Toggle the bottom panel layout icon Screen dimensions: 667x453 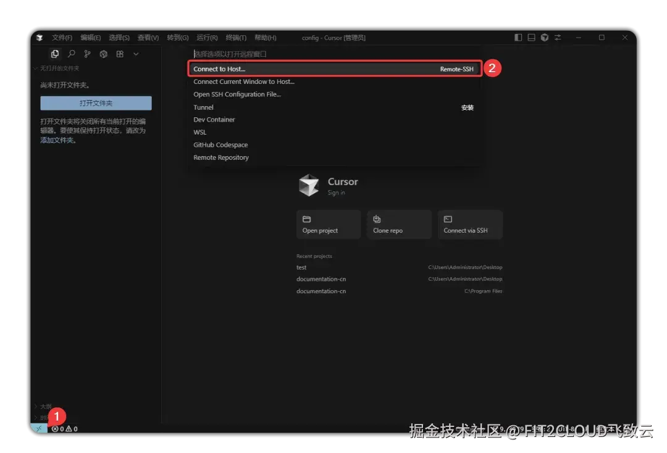click(x=531, y=38)
